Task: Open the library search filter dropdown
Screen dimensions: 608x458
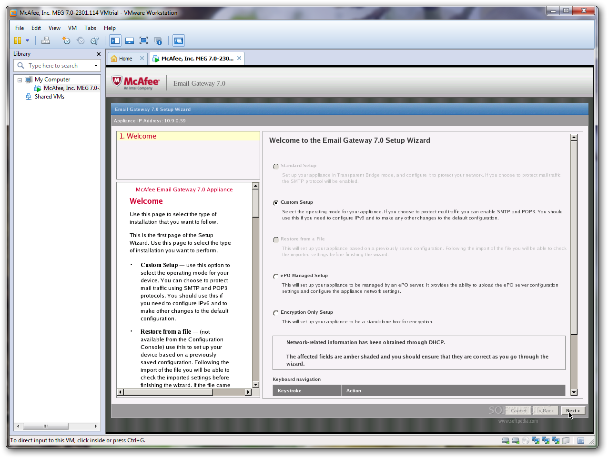Action: click(x=96, y=66)
